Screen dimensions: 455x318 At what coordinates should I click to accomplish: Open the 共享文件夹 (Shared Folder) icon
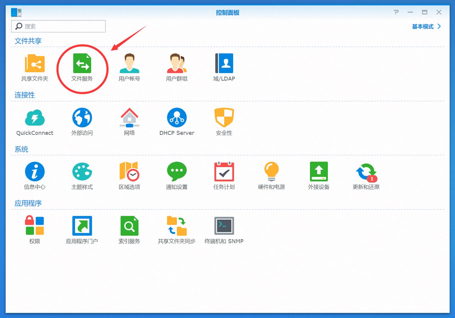(x=34, y=63)
